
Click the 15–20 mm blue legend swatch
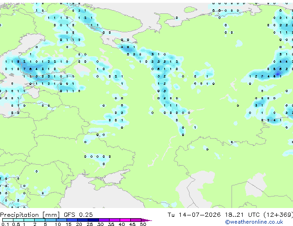coord(72,220)
